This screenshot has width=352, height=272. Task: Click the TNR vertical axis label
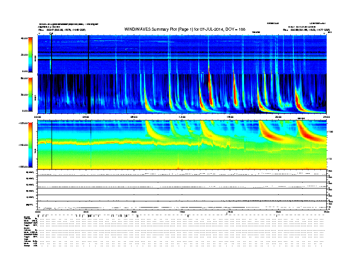click(x=36, y=152)
